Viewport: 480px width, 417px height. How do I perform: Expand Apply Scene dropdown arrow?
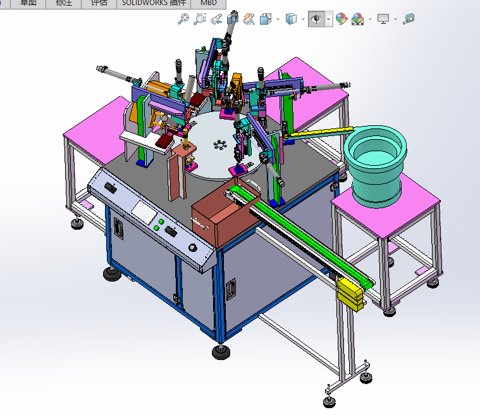coord(370,20)
